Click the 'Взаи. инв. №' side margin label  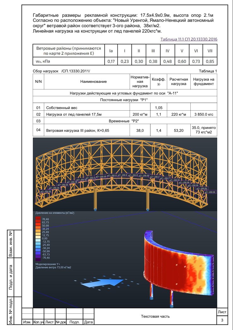(x=11, y=244)
